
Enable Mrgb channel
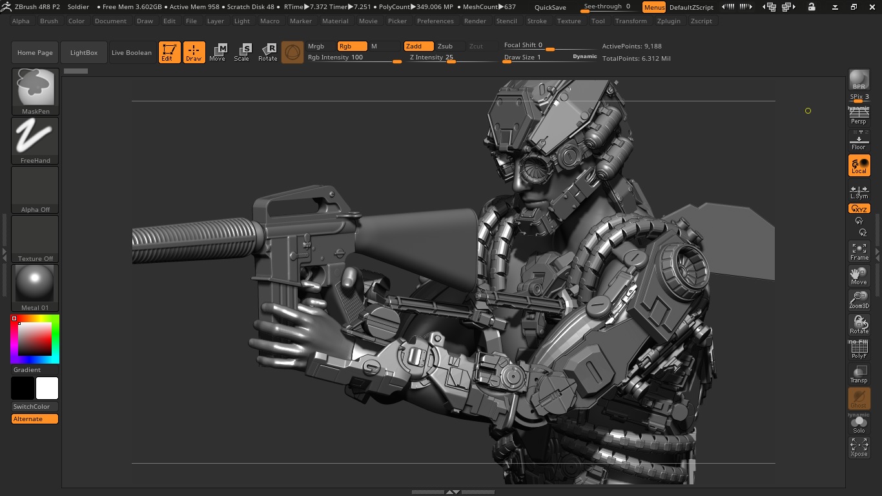320,46
